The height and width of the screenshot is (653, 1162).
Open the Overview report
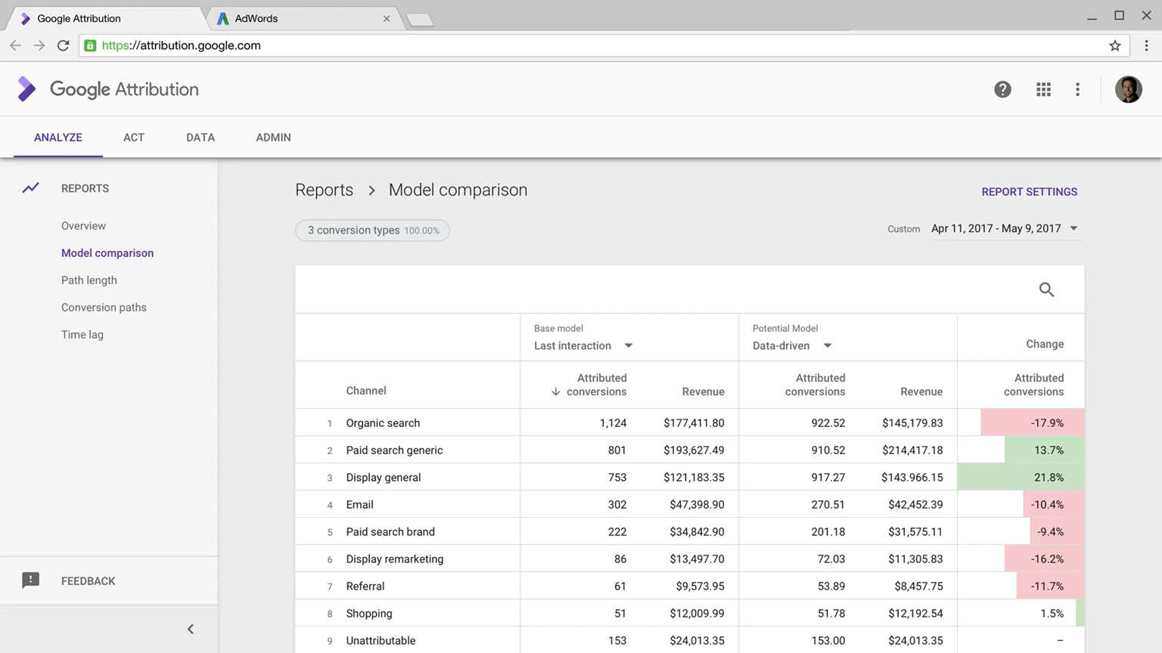(x=83, y=225)
